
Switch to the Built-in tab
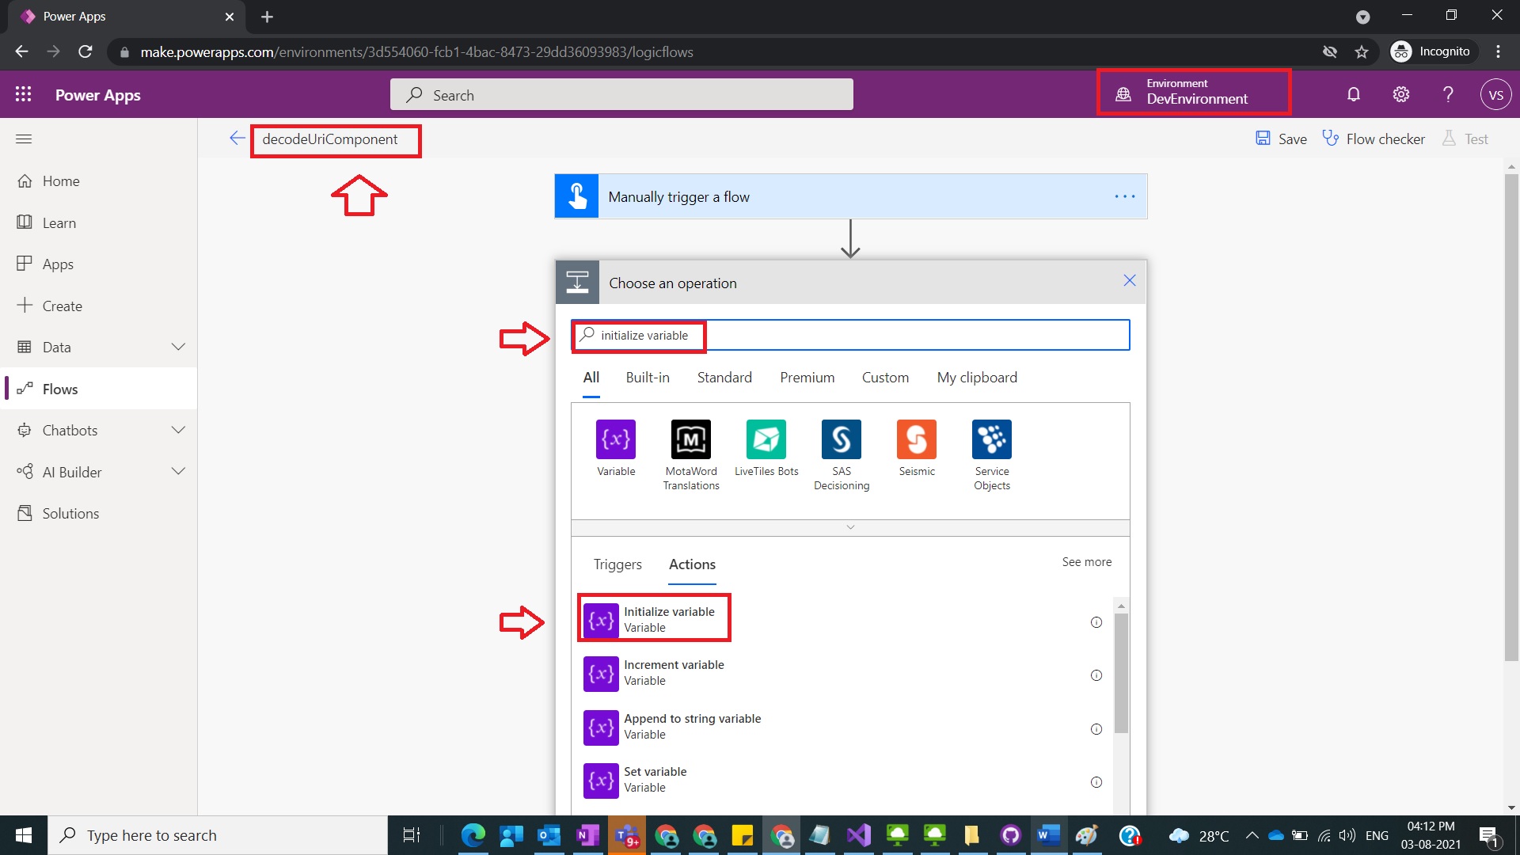click(648, 378)
